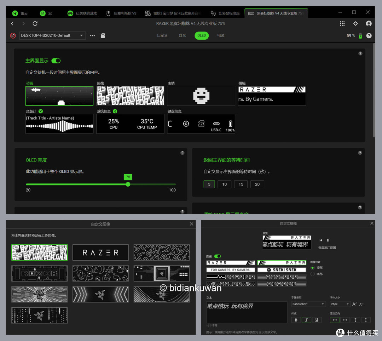Image resolution: width=382 pixels, height=341 pixels.
Task: Select 表情 emoji face display thumbnail
Action: (201, 96)
